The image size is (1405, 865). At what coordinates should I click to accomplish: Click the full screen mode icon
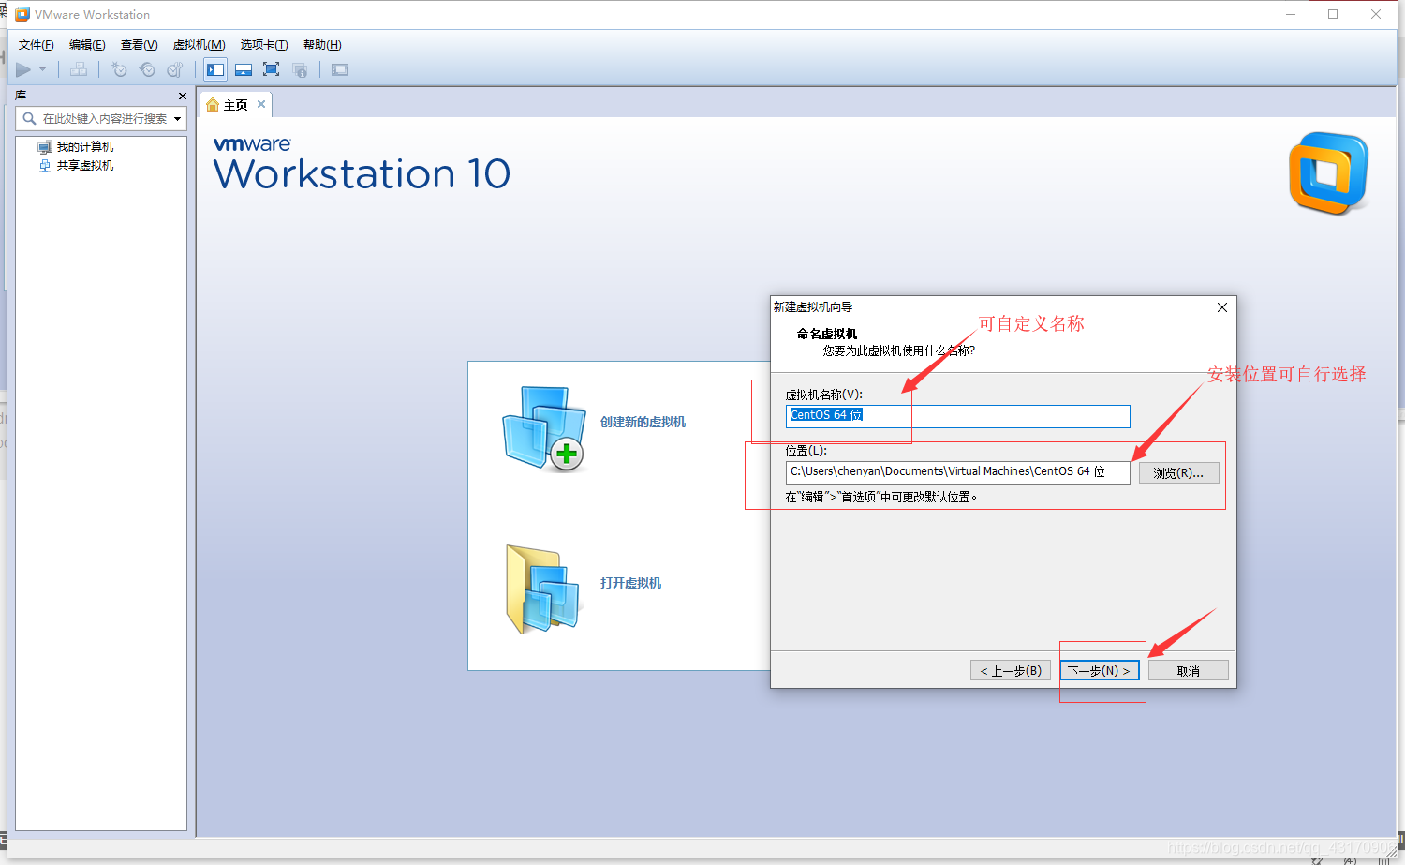pos(272,69)
